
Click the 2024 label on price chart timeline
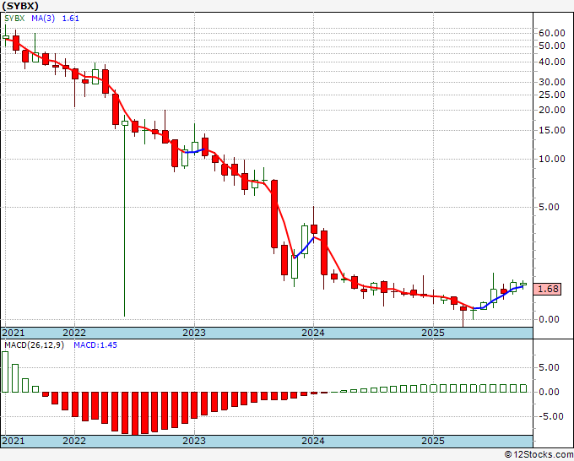tap(313, 333)
